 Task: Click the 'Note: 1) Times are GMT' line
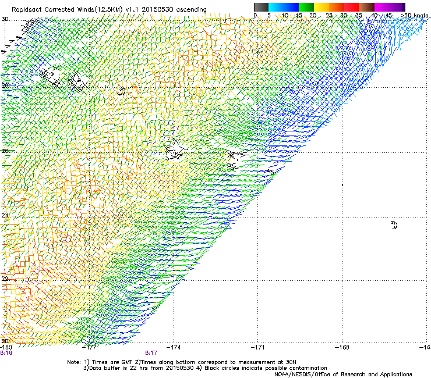182,362
